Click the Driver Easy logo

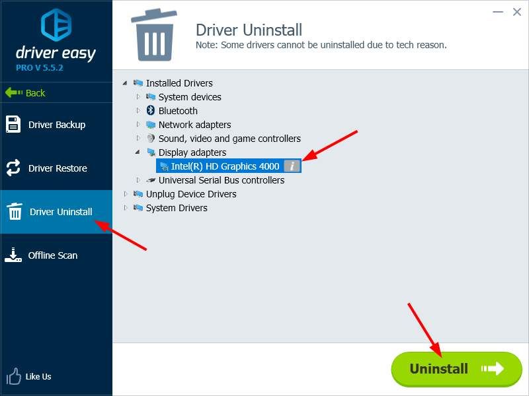[x=56, y=25]
